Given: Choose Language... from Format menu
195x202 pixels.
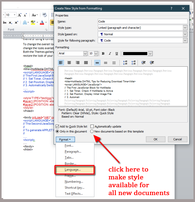Looking at the screenshot, I should pyautogui.click(x=75, y=170).
